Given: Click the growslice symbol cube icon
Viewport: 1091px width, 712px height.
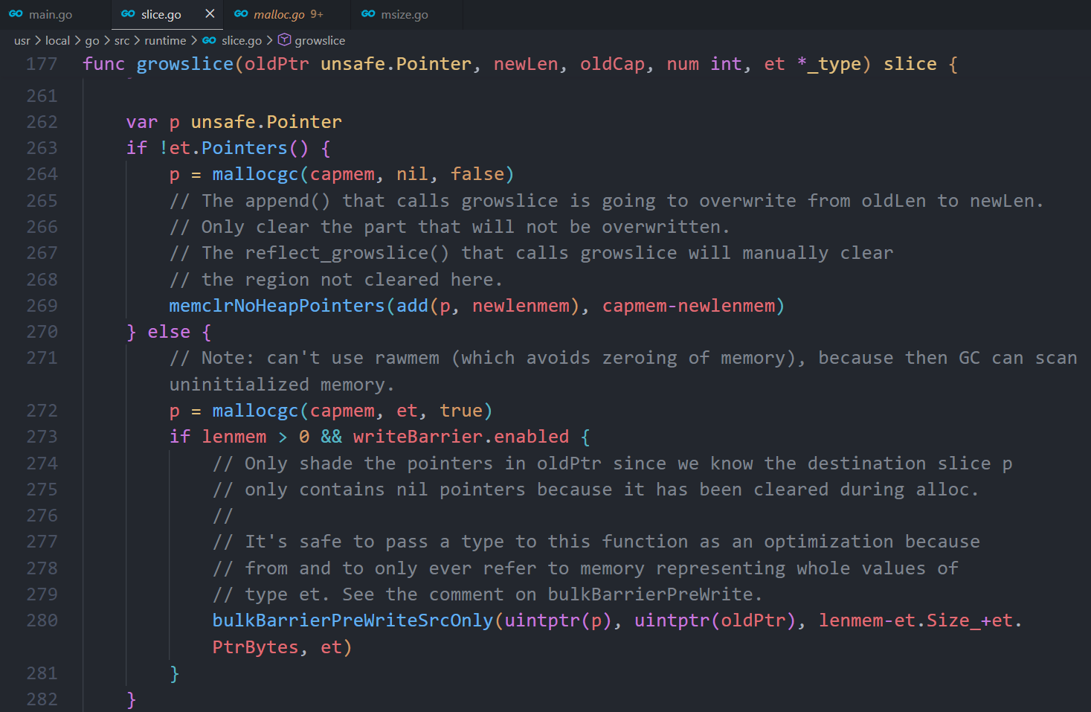Looking at the screenshot, I should pos(284,39).
